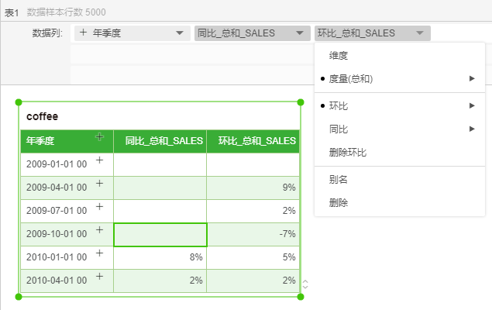Expand the 2009-10-01 row plus icon

tap(99, 230)
